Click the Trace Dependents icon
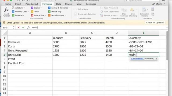 (x=102, y=11)
